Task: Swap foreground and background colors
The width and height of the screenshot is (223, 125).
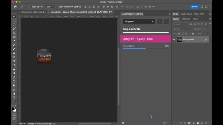Action: (x=15, y=106)
